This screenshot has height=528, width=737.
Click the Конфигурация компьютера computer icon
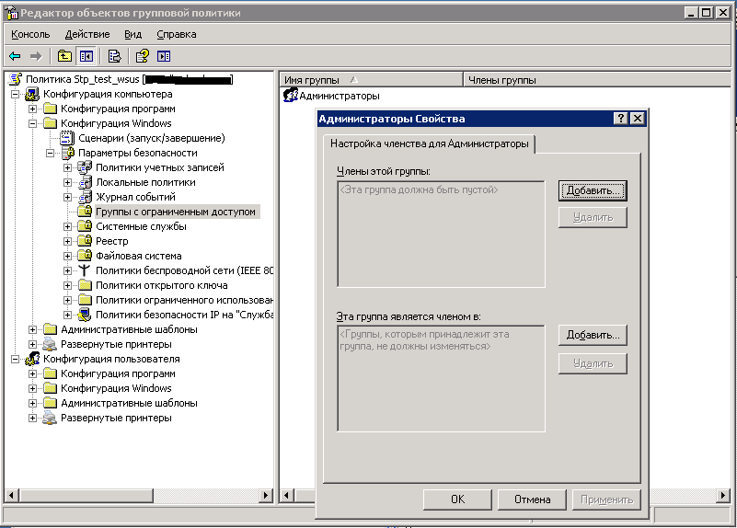point(32,94)
